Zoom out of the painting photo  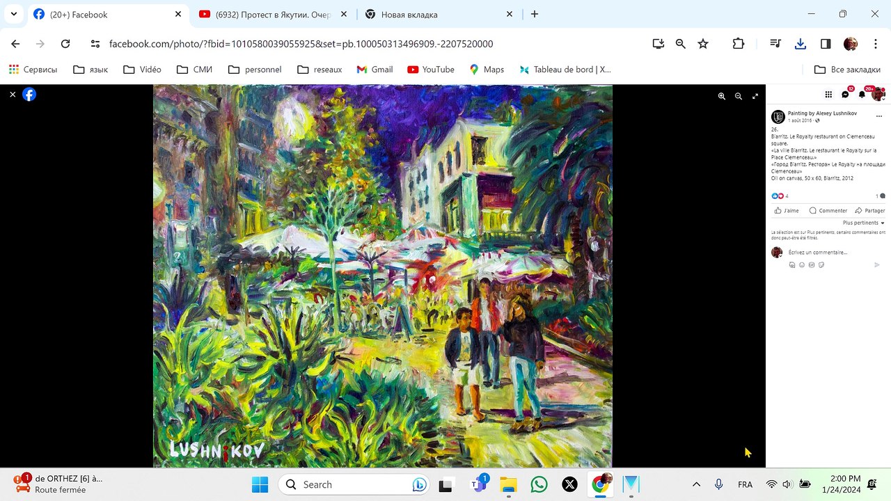pyautogui.click(x=739, y=96)
